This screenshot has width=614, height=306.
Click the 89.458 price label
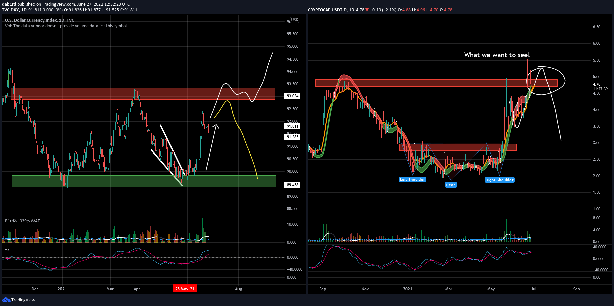(292, 185)
